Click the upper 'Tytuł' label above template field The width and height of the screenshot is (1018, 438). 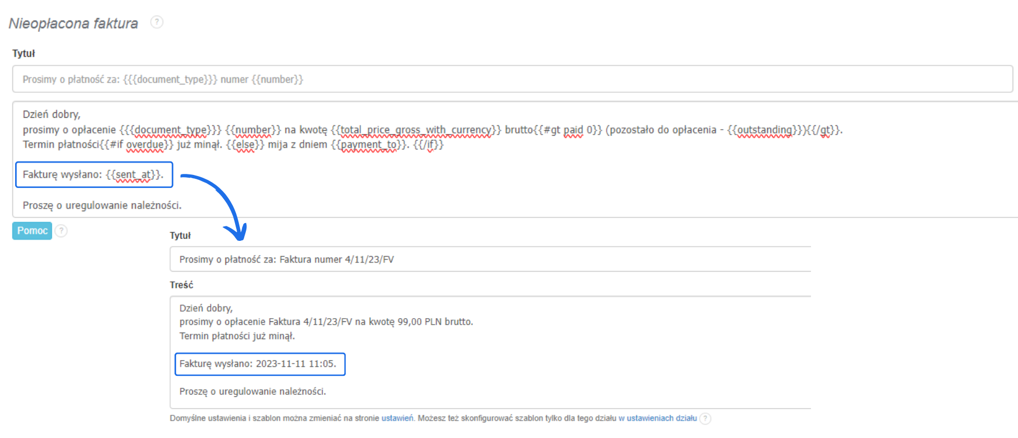click(x=24, y=53)
